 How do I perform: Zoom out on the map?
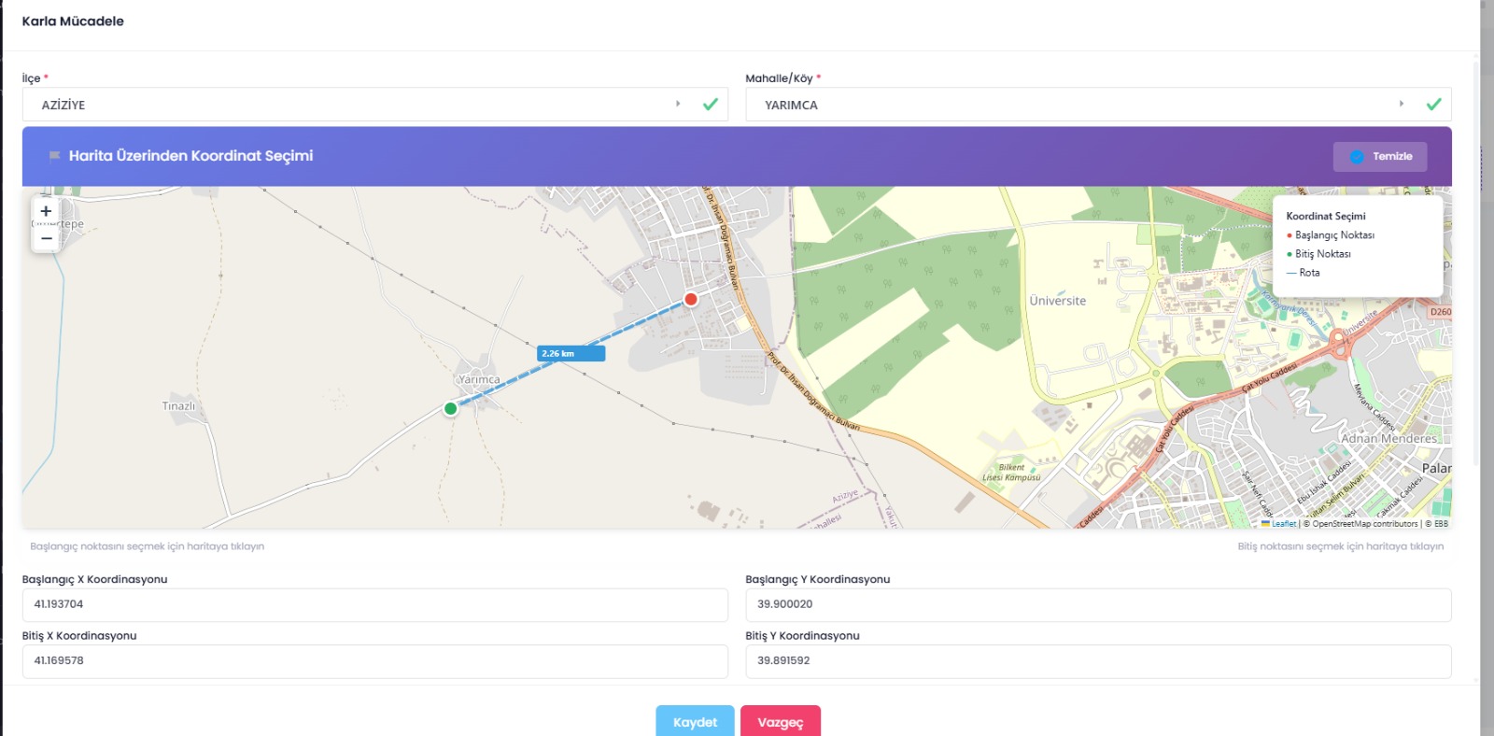46,239
